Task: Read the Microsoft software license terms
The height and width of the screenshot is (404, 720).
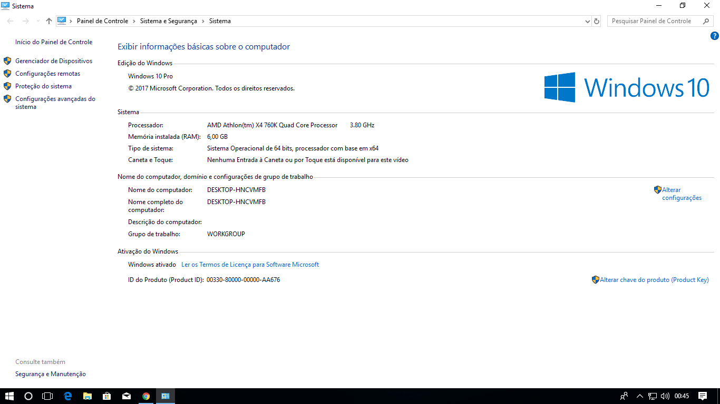Action: coord(250,265)
